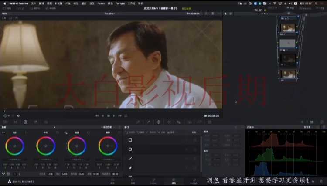Play the clip forward
This screenshot has height=186, width=327.
coord(114,116)
